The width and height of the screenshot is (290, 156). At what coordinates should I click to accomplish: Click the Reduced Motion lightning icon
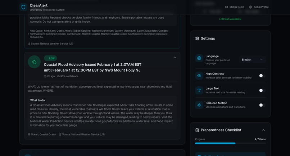199,105
